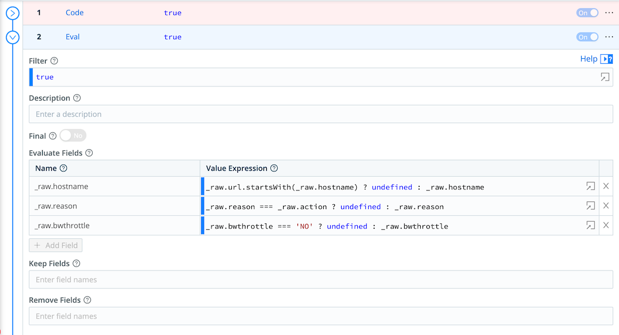Viewport: 619px width, 335px height.
Task: Show help tooltip for Keep Fields
Action: (x=76, y=264)
